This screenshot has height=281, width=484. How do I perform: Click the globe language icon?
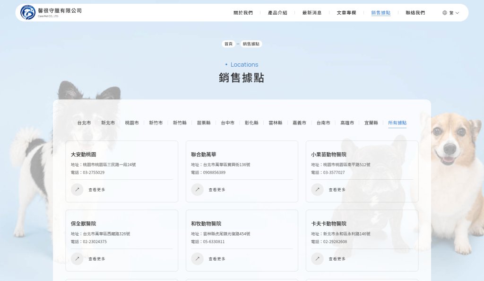click(444, 13)
